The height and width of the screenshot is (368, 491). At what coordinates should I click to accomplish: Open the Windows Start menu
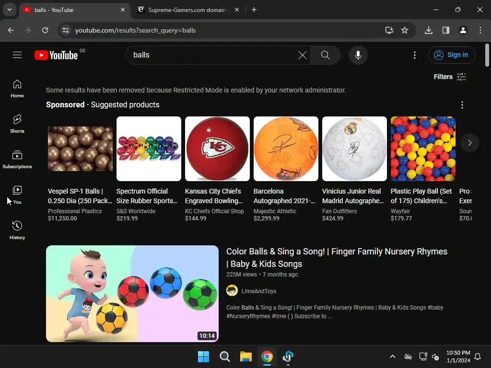(203, 356)
